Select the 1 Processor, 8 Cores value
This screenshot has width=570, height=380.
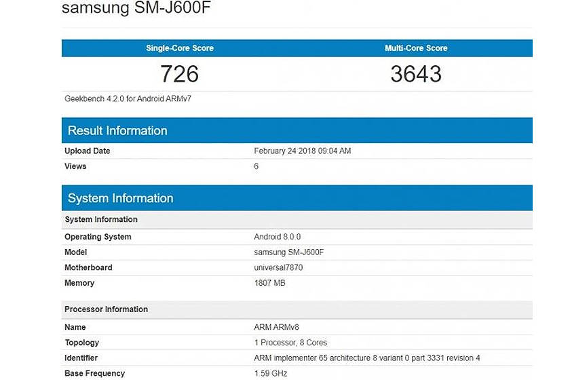click(290, 343)
